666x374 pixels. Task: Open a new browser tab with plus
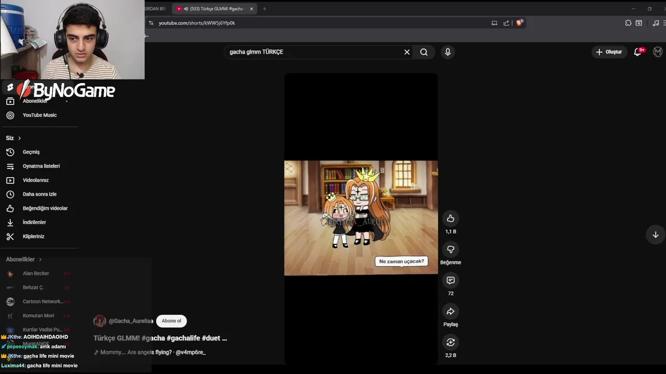tap(264, 9)
